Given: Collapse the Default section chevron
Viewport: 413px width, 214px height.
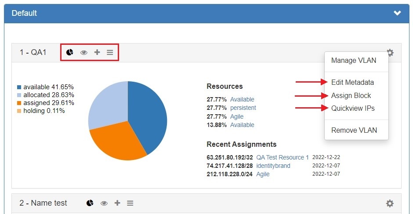Looking at the screenshot, I should (397, 13).
